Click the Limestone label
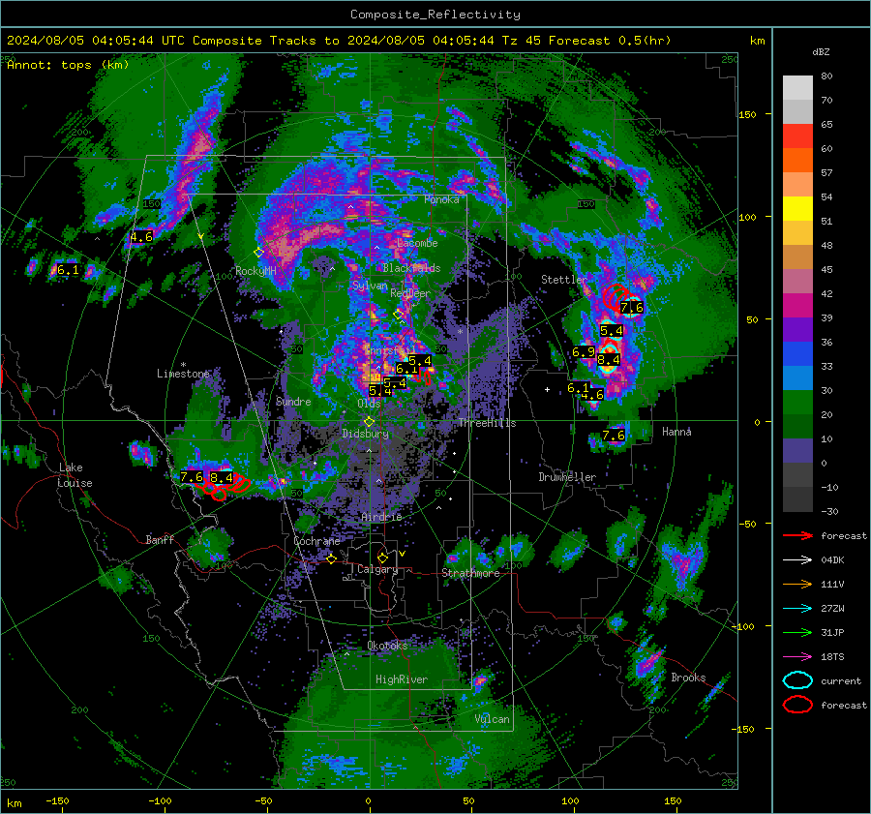 (183, 374)
